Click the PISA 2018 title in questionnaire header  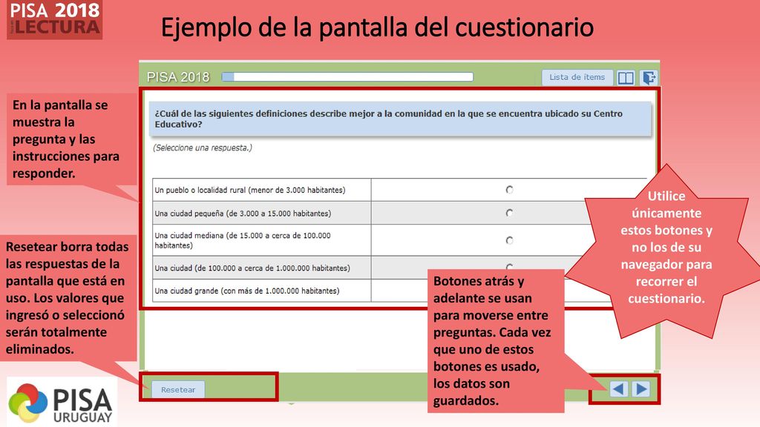(178, 77)
